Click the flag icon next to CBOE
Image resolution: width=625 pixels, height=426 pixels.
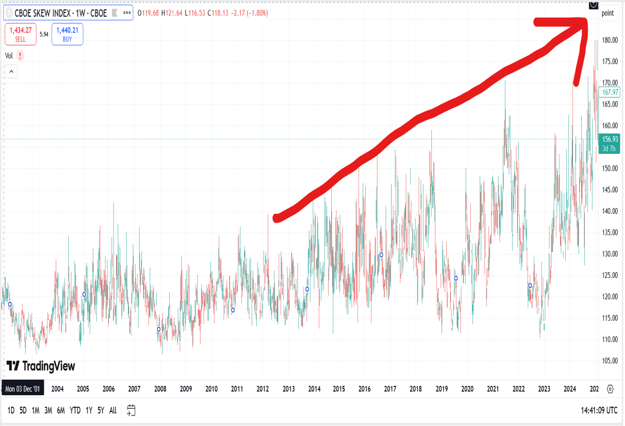[x=115, y=13]
